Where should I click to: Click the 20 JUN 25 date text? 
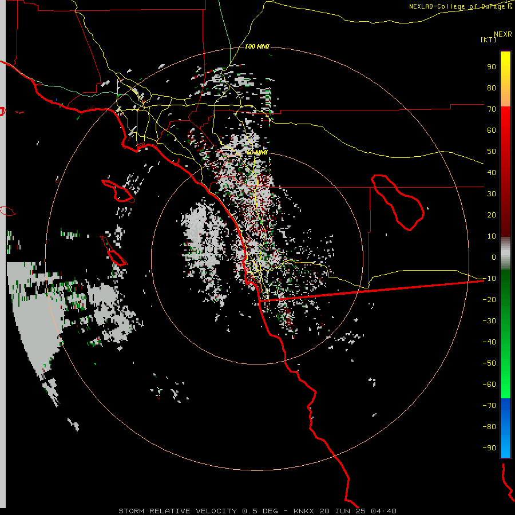[343, 511]
